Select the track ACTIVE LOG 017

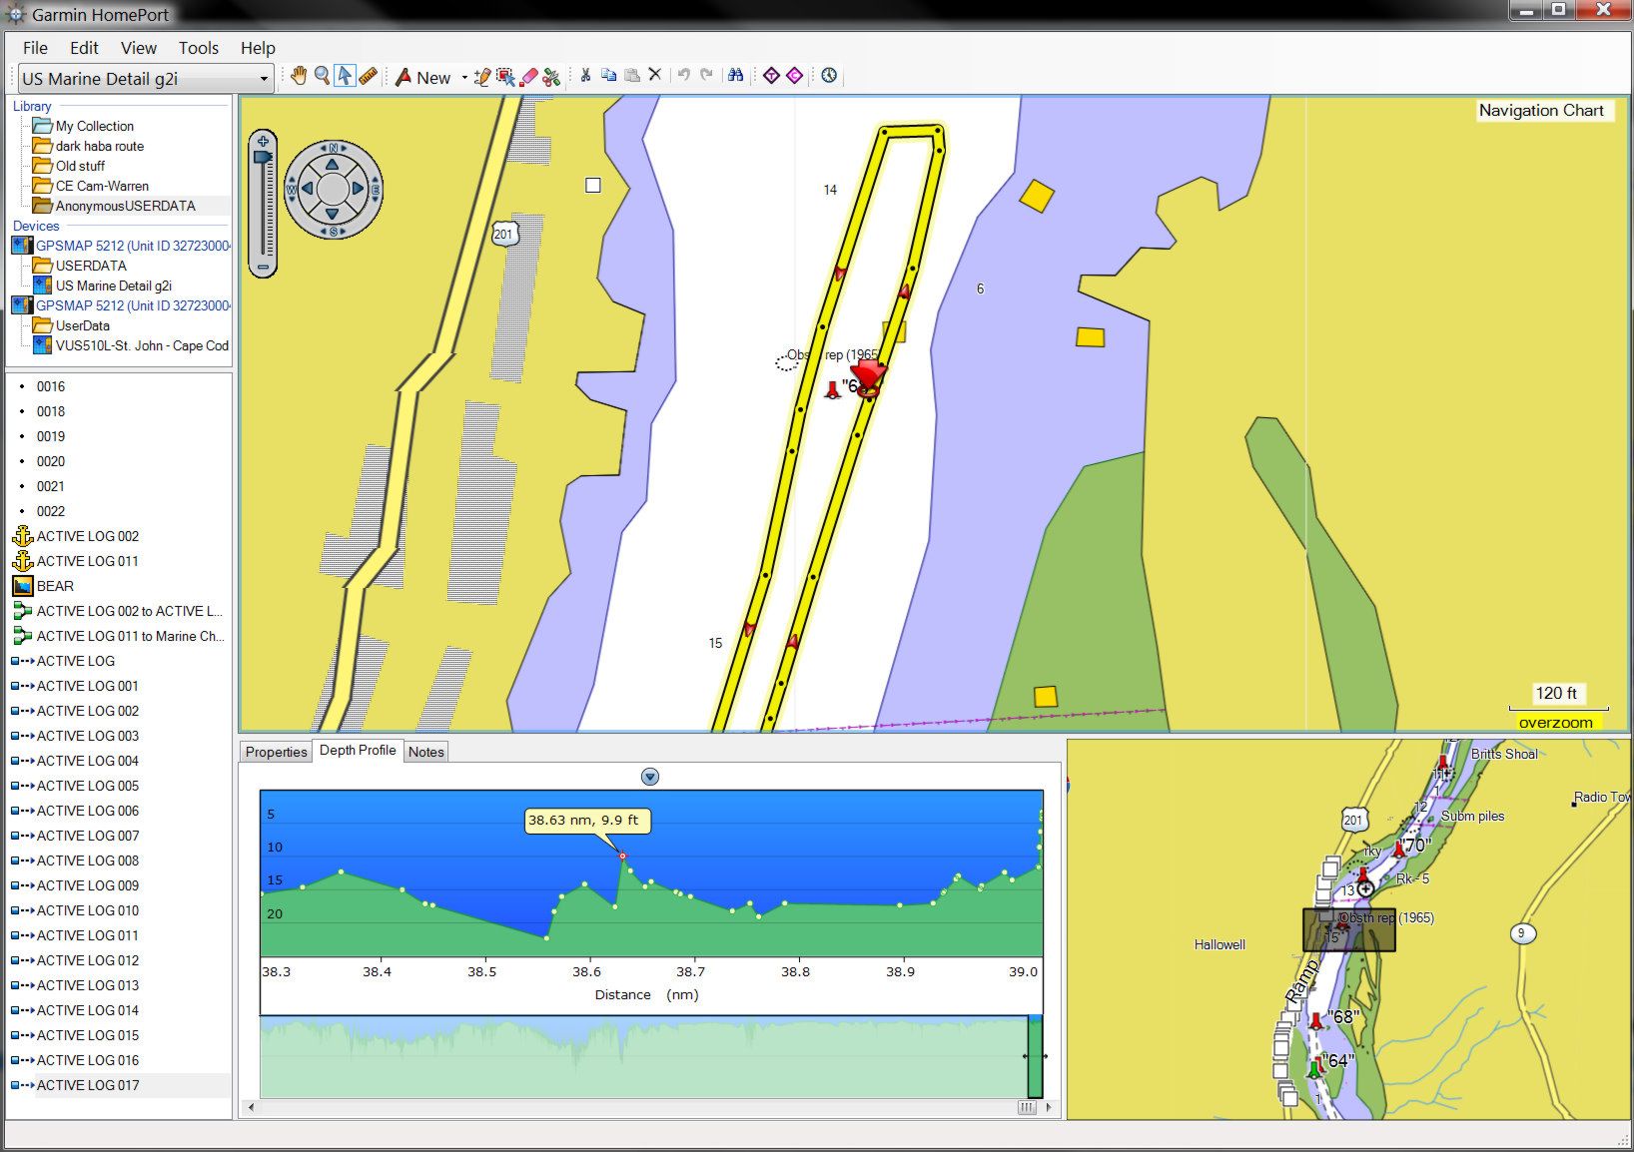pyautogui.click(x=87, y=1085)
